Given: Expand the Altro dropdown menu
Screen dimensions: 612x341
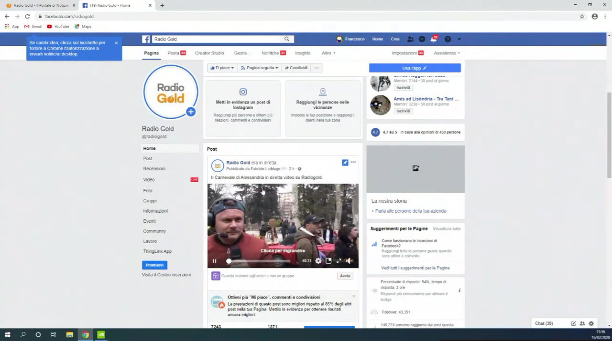Looking at the screenshot, I should point(328,53).
